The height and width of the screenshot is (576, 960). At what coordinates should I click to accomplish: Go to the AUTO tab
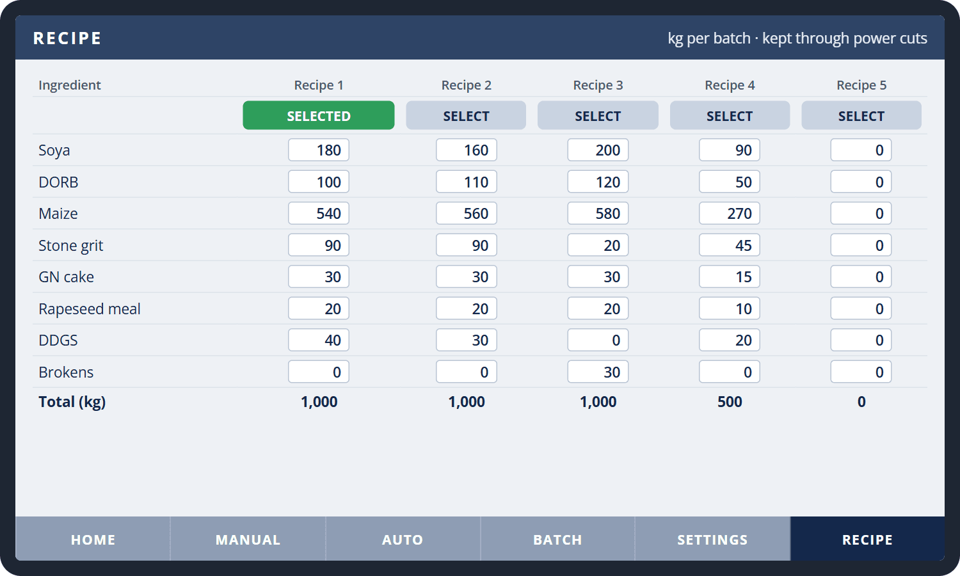click(403, 539)
